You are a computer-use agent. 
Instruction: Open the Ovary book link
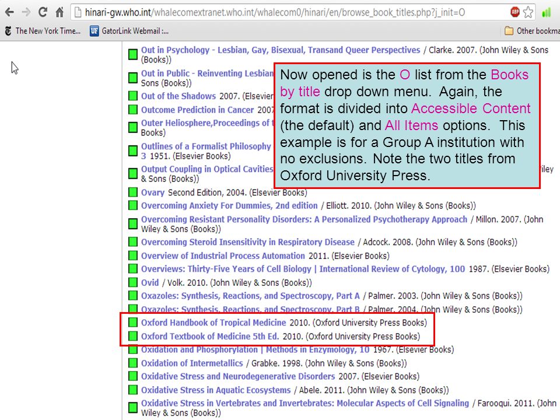[x=152, y=192]
